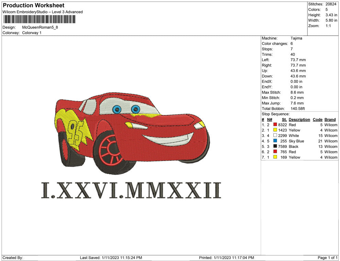Screen dimensions: 340x261
Task: Click the black swatch for thread 7589
Action: click(x=275, y=146)
